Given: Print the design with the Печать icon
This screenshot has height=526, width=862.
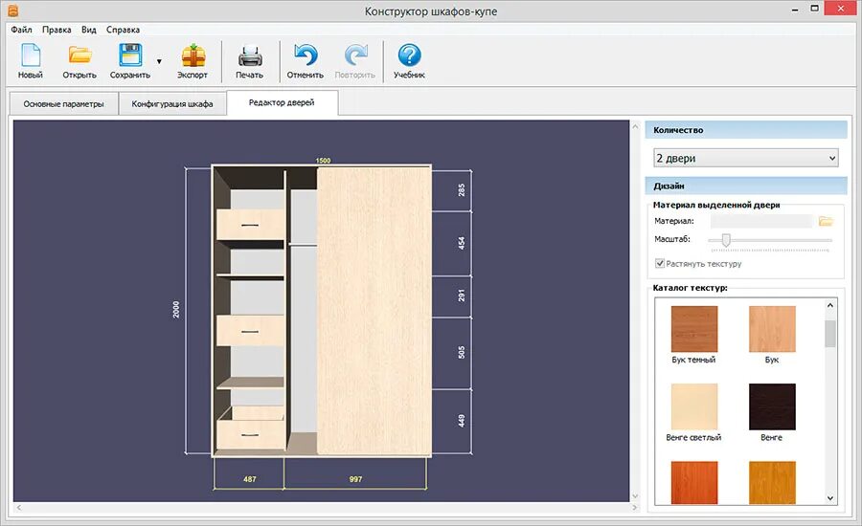Looking at the screenshot, I should point(250,55).
